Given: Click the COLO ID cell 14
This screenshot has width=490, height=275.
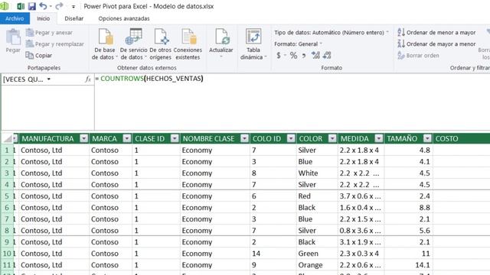Looking at the screenshot, I should [x=273, y=254].
